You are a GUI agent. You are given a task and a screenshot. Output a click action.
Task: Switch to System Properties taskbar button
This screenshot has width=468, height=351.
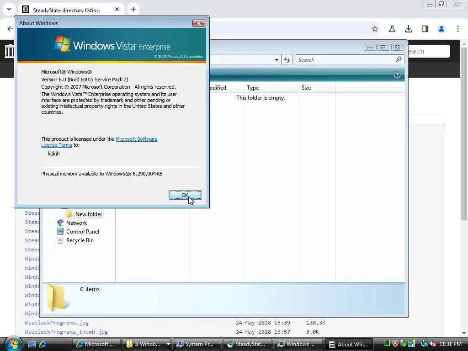[x=197, y=344]
